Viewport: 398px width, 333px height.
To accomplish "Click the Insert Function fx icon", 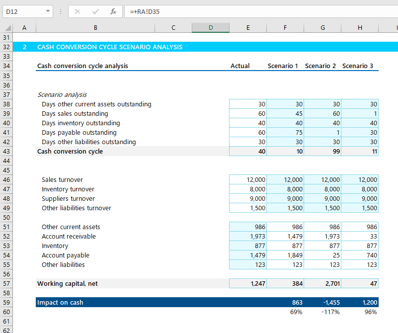I will pyautogui.click(x=113, y=11).
